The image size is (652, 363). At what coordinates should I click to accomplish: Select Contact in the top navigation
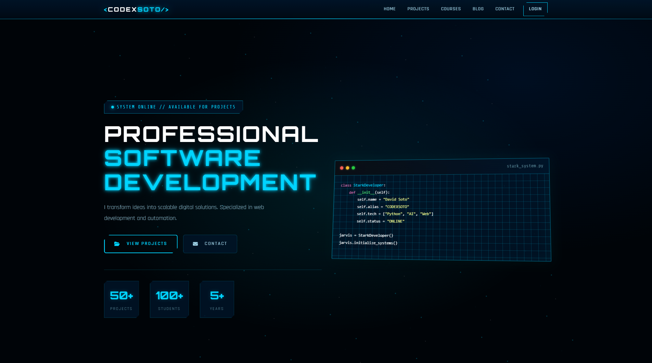pos(505,9)
